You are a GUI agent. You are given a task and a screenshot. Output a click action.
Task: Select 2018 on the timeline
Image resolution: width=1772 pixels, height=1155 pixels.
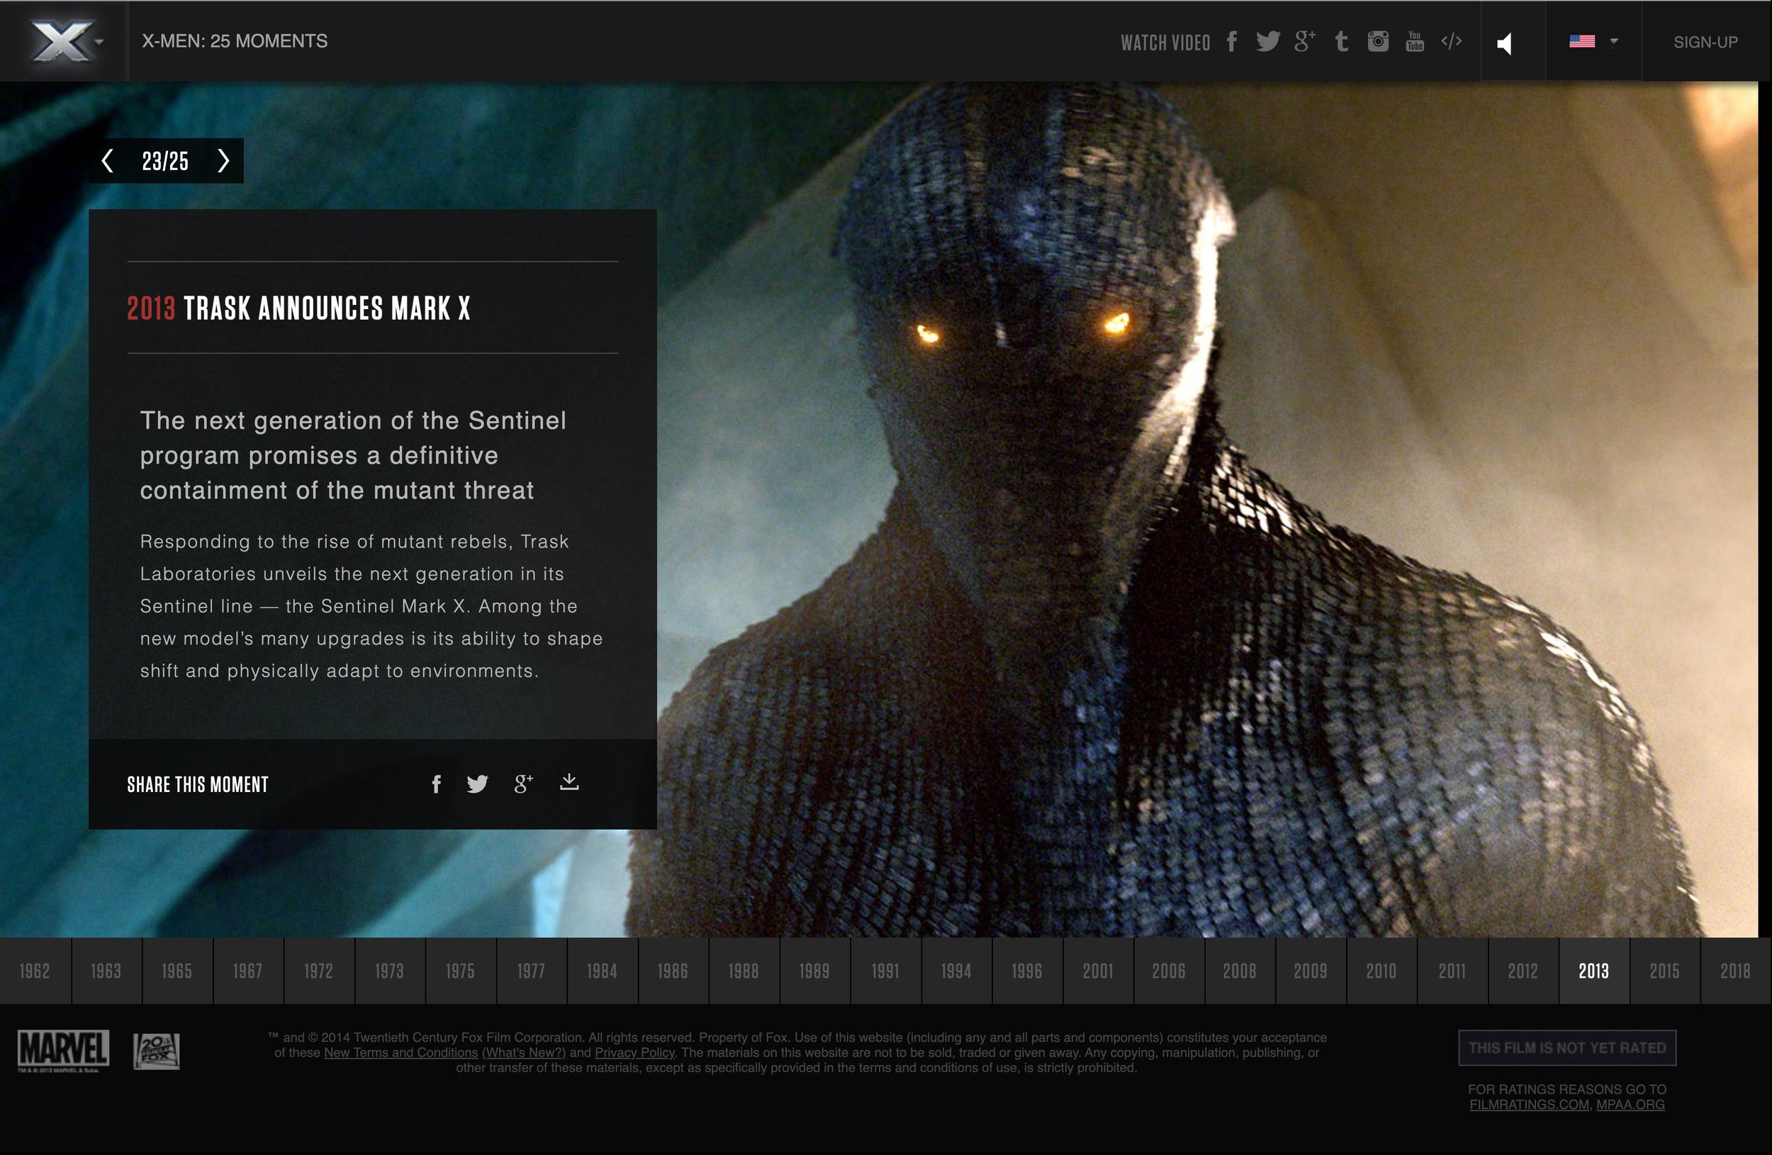click(x=1736, y=971)
